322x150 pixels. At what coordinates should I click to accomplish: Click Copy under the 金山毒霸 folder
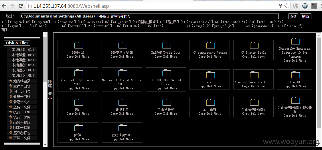[x=202, y=114]
